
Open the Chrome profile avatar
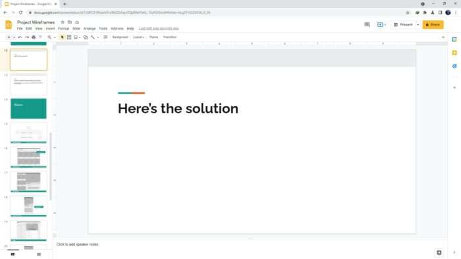pos(448,12)
